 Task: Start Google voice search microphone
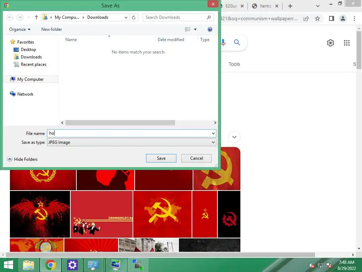[223, 42]
